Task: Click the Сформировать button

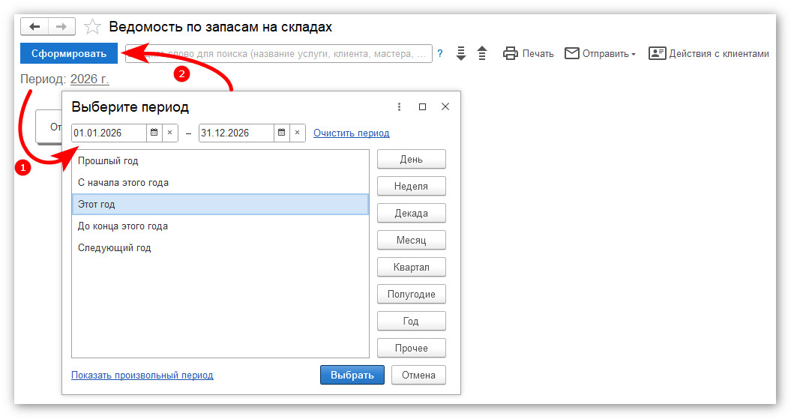Action: [69, 53]
